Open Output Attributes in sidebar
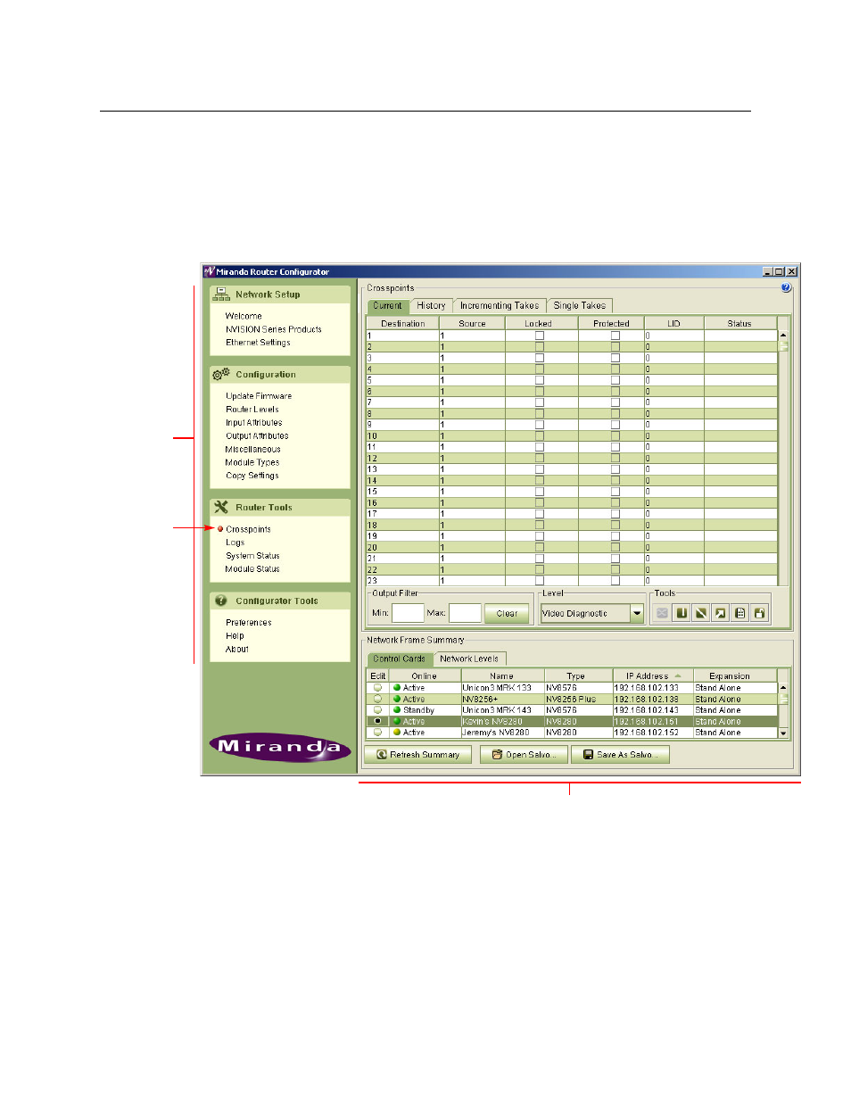This screenshot has height=1102, width=851. tap(257, 436)
